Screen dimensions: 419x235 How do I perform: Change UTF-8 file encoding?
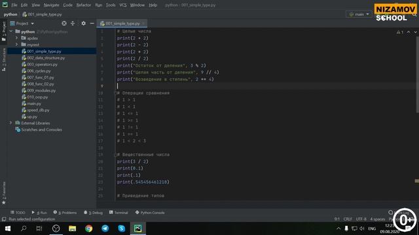361,219
